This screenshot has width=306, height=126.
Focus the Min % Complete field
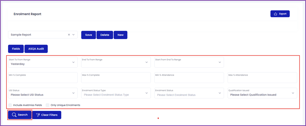tap(43, 78)
